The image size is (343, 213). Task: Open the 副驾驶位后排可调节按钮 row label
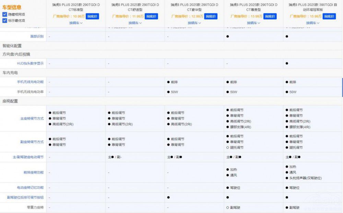point(25,198)
